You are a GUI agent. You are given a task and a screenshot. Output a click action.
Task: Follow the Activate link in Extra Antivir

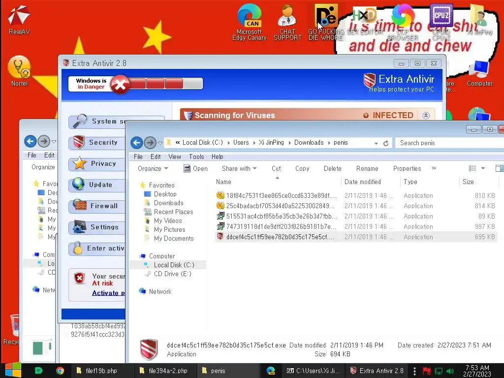(108, 293)
